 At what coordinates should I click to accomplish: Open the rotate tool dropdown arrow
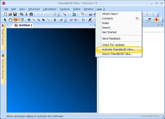point(19,20)
